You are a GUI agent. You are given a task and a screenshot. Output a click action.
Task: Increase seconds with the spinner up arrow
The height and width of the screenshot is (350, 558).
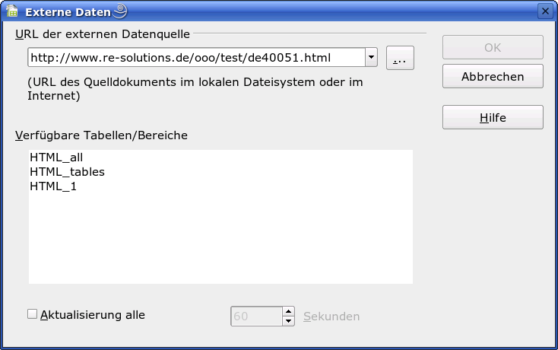point(288,311)
